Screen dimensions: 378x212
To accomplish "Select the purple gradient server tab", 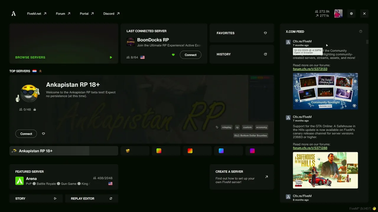I will point(260,151).
